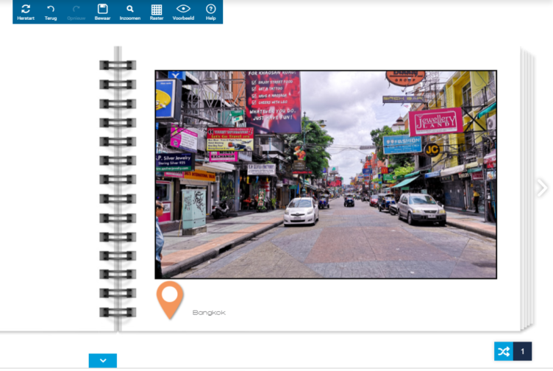This screenshot has width=553, height=371.
Task: Edit the Bangkok caption text
Action: 209,313
